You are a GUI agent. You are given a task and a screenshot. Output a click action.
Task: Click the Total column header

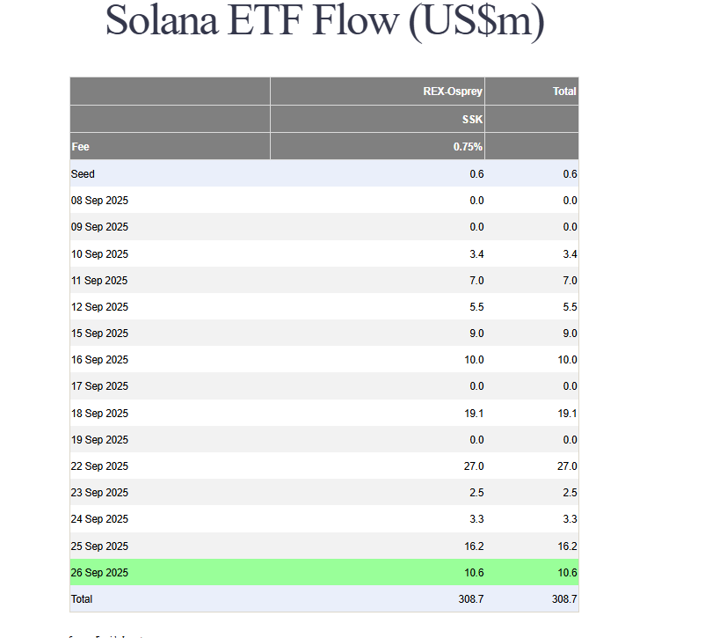(564, 92)
